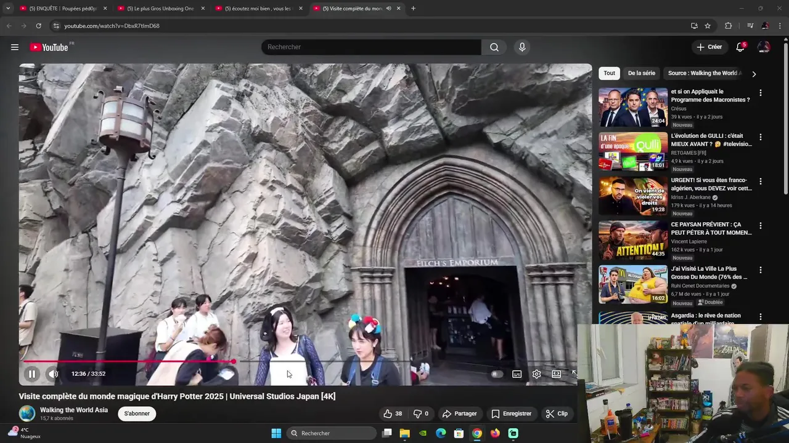Subscribe with the S'abonner button
The height and width of the screenshot is (443, 789).
[137, 413]
